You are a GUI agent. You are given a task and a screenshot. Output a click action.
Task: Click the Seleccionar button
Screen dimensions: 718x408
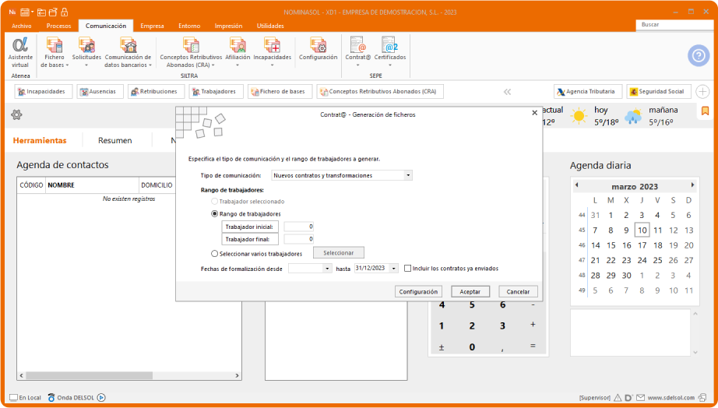click(x=339, y=253)
